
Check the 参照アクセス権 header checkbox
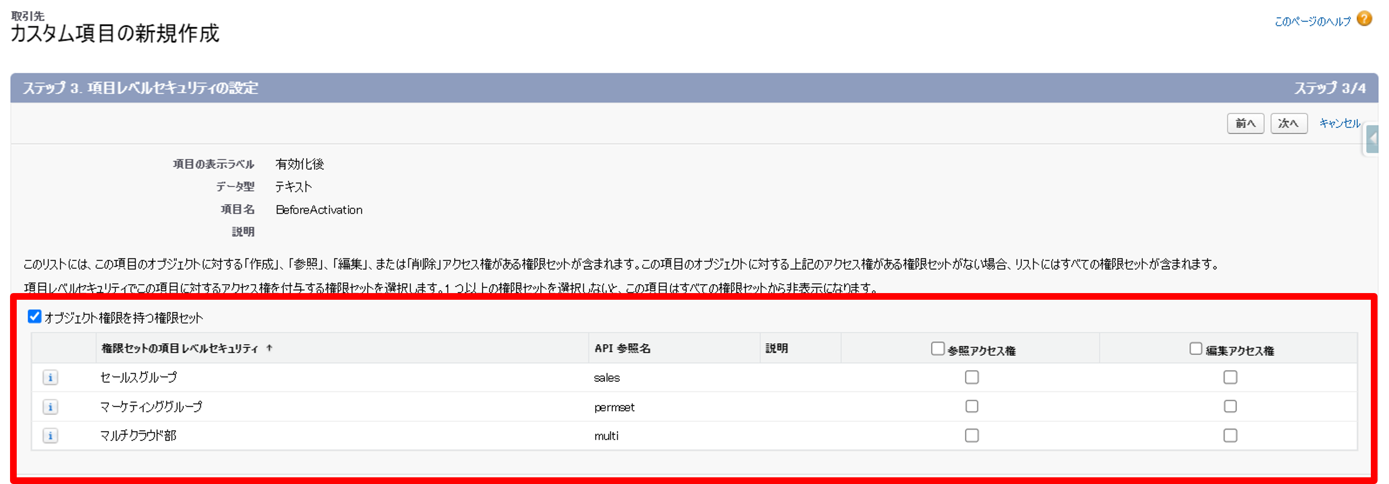click(938, 348)
